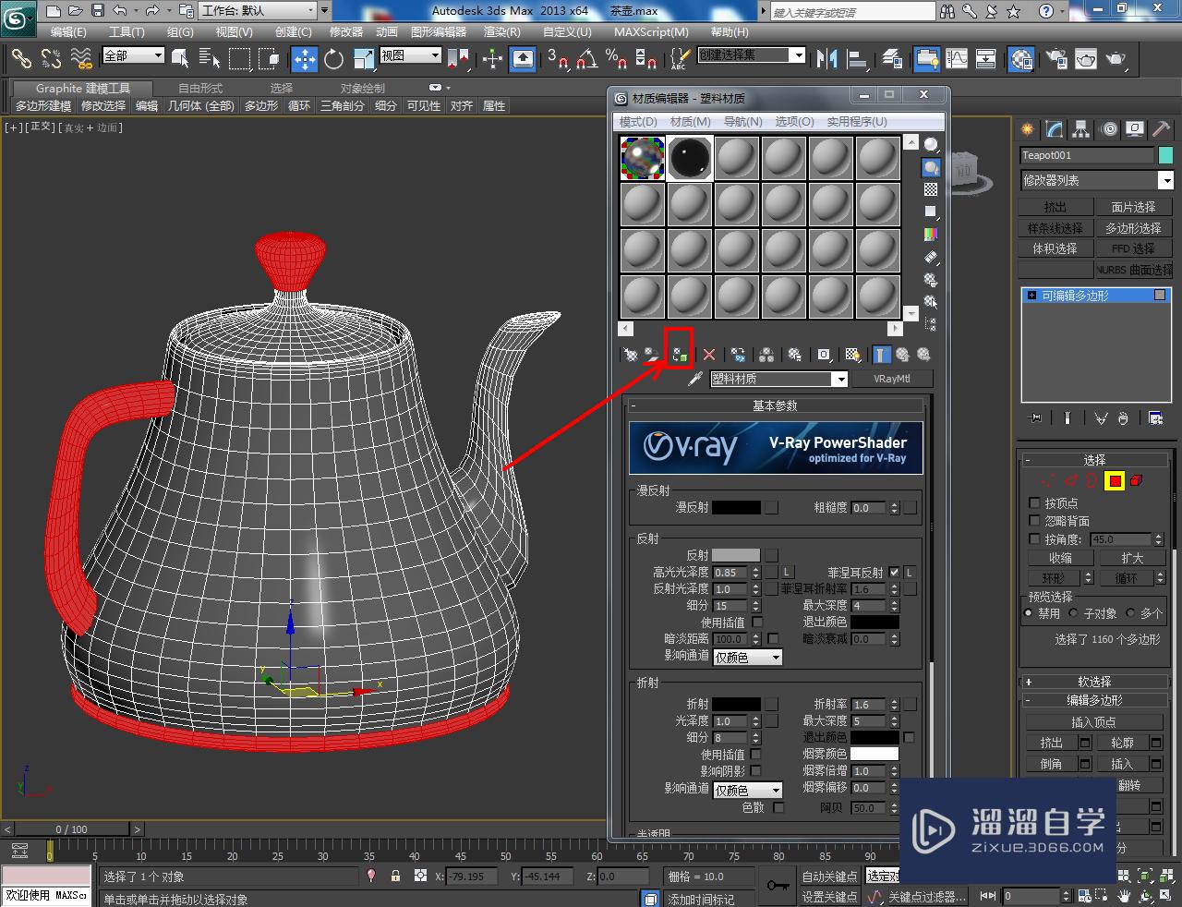
Task: Click Show Shaded Material in Viewport icon
Action: [853, 355]
